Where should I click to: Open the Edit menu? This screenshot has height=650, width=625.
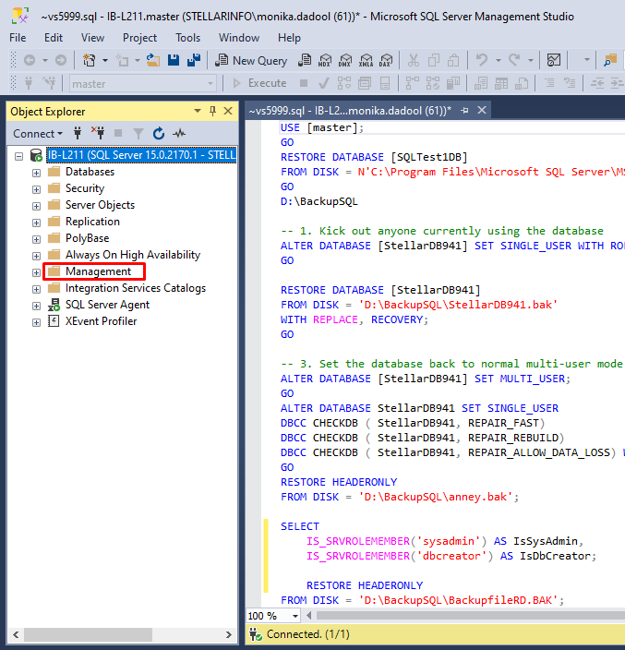click(54, 38)
